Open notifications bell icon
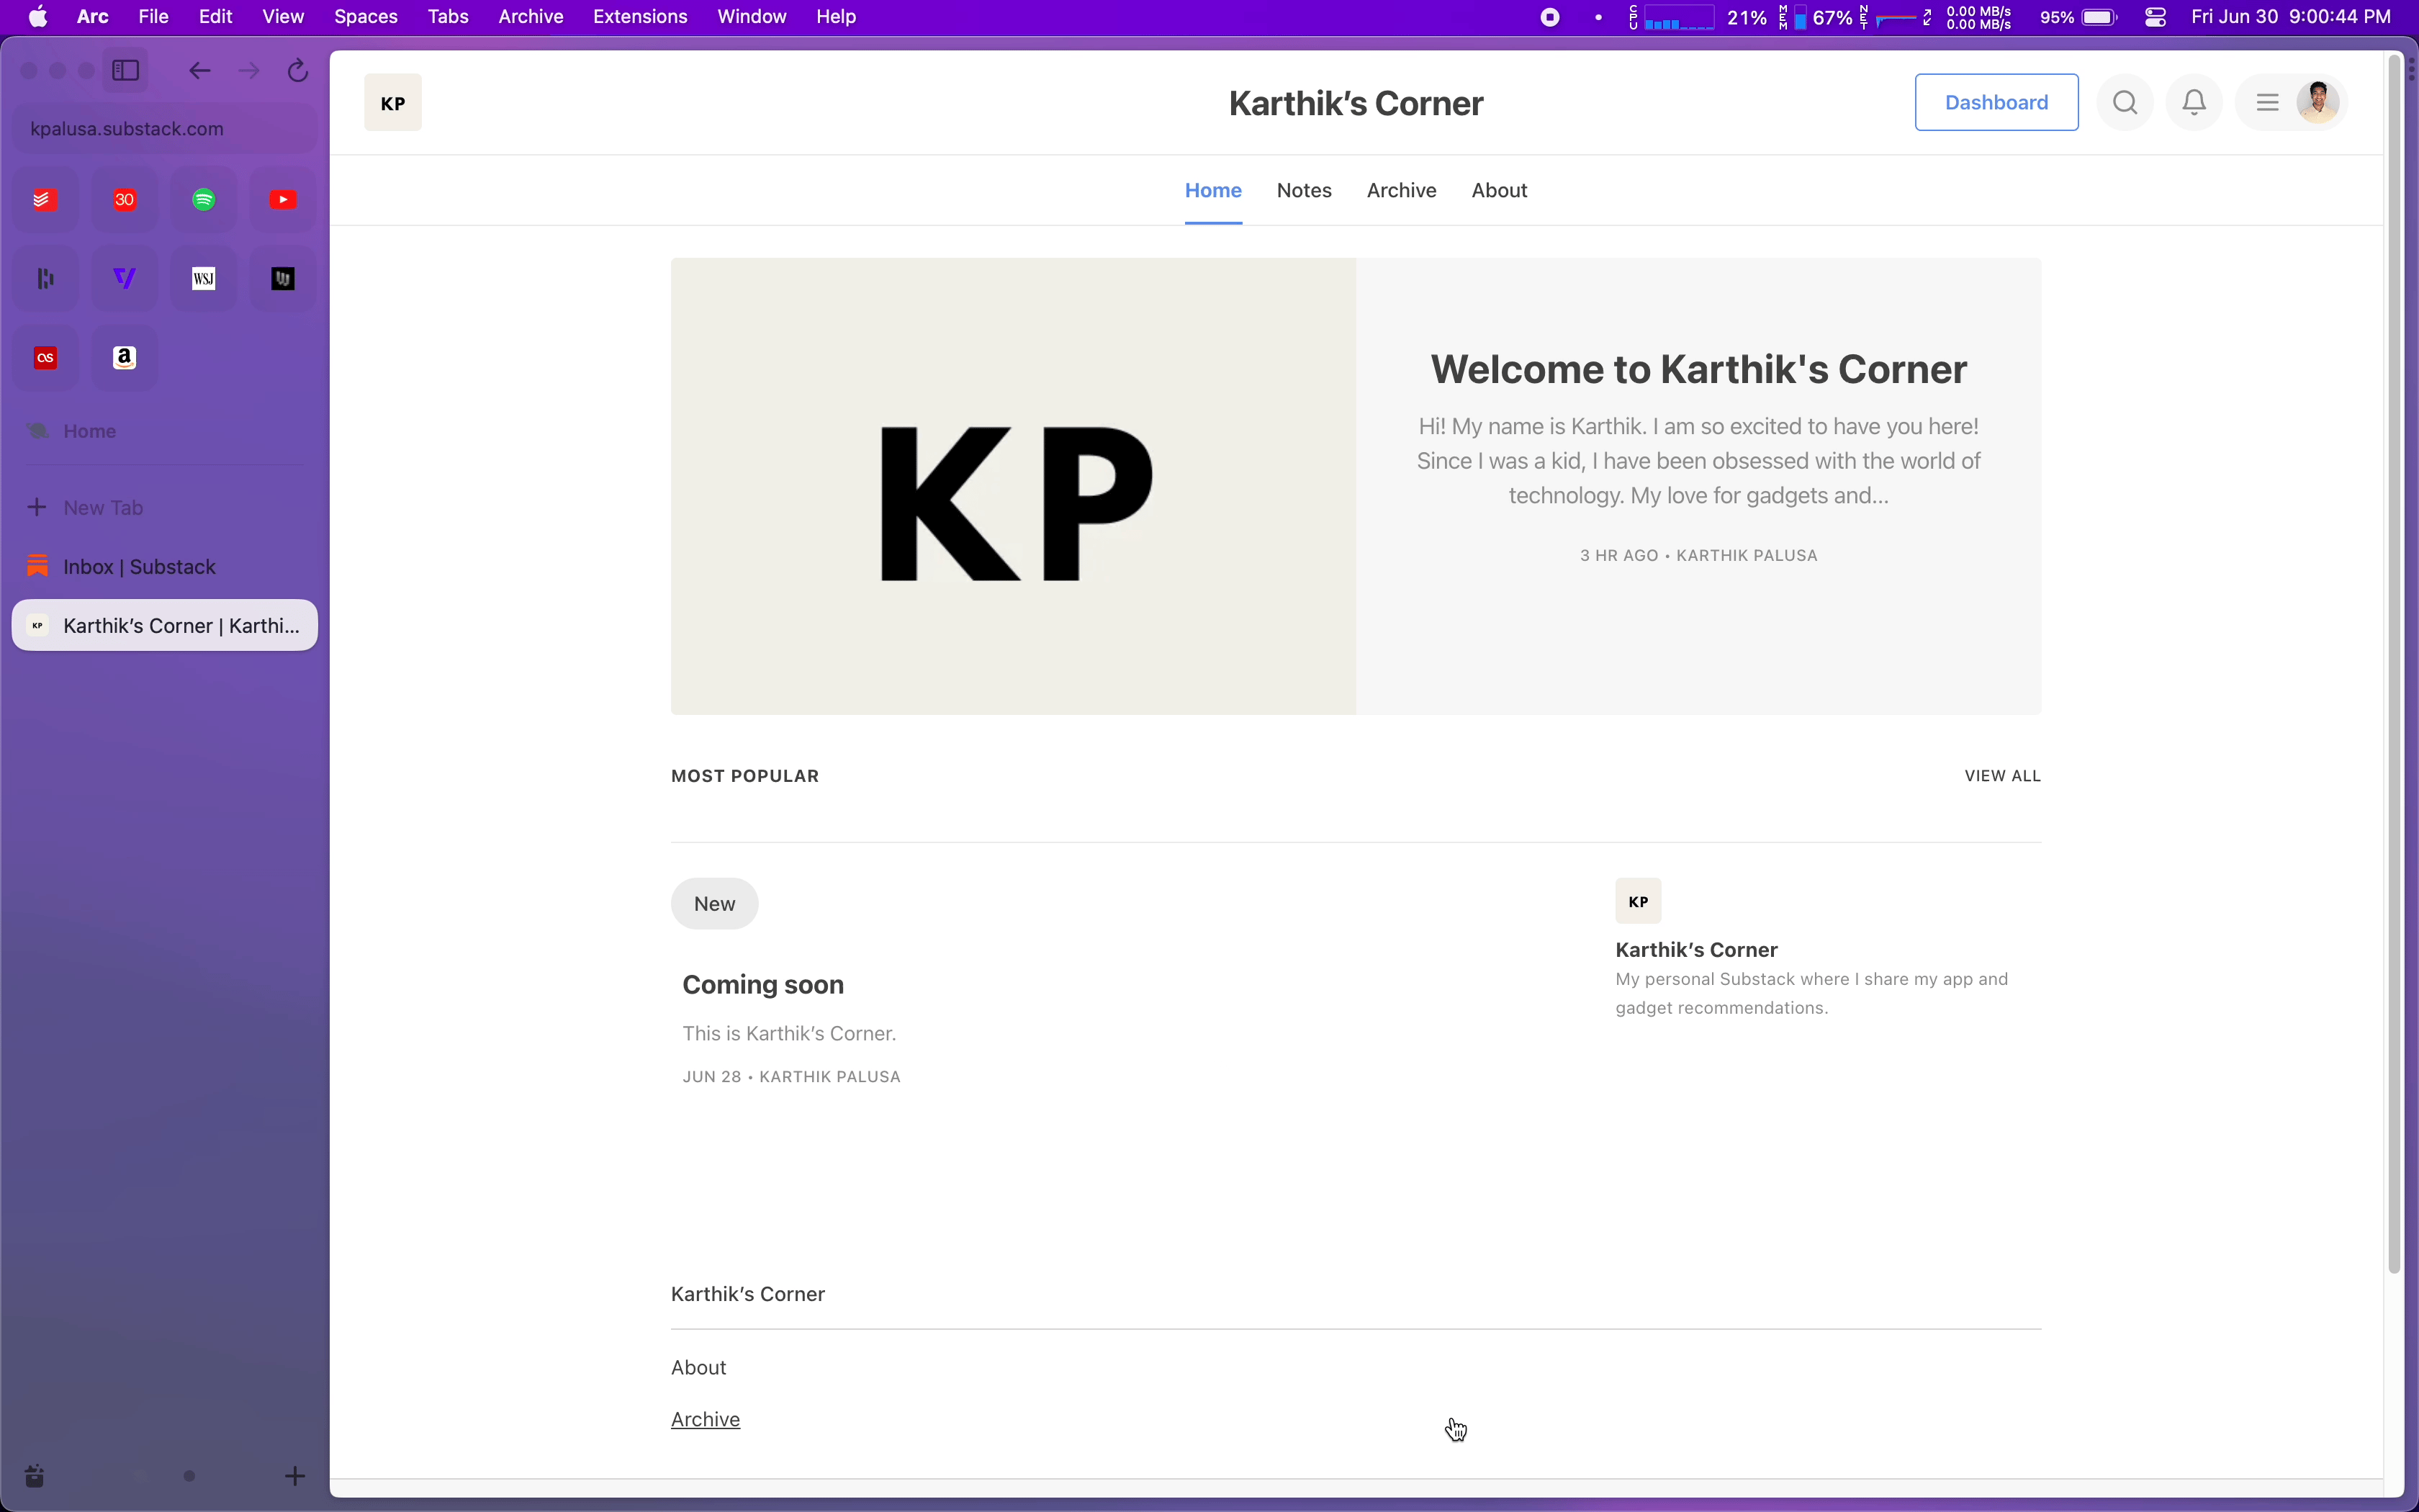 click(2195, 102)
